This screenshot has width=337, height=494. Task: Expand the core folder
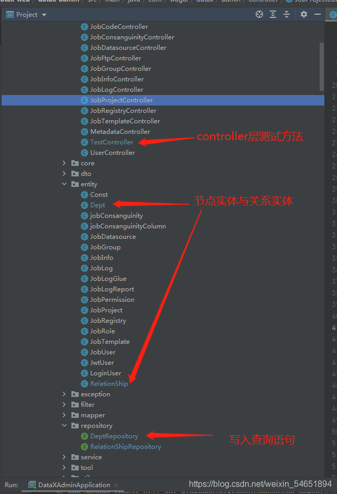click(64, 163)
